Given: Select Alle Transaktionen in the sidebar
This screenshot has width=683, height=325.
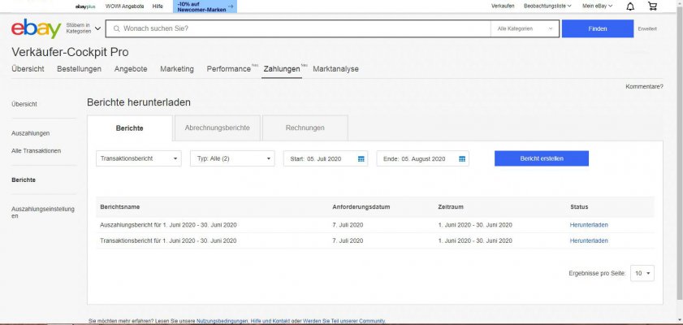Looking at the screenshot, I should tap(36, 151).
